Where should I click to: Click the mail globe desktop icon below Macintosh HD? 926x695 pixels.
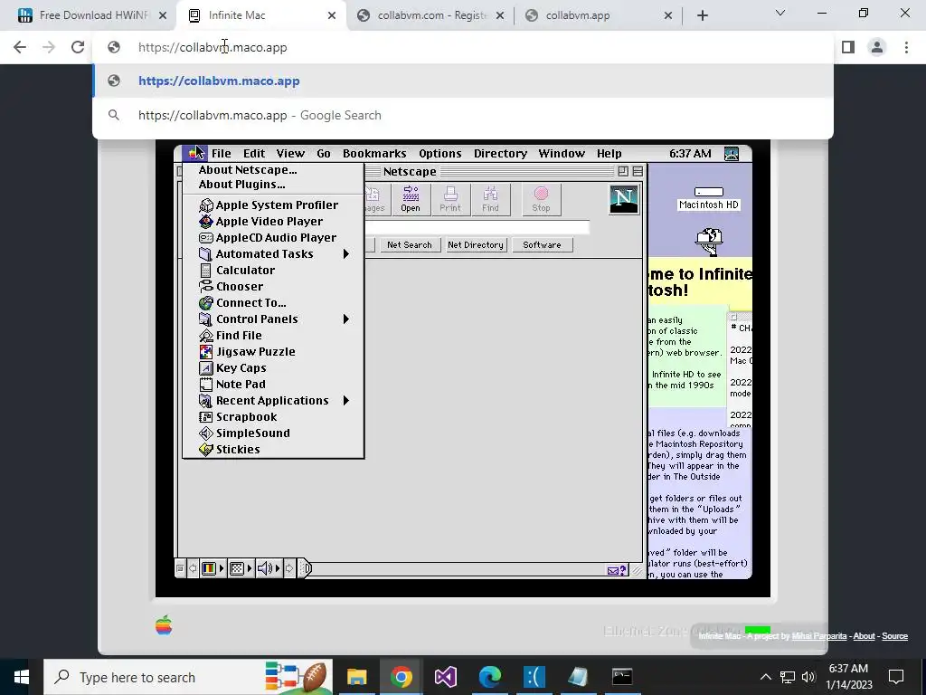[x=709, y=241]
